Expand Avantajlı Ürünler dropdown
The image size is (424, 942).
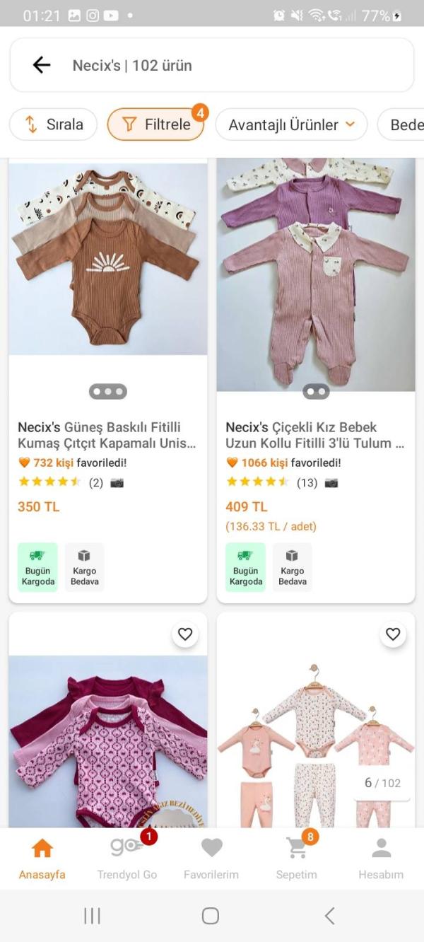[x=291, y=124]
